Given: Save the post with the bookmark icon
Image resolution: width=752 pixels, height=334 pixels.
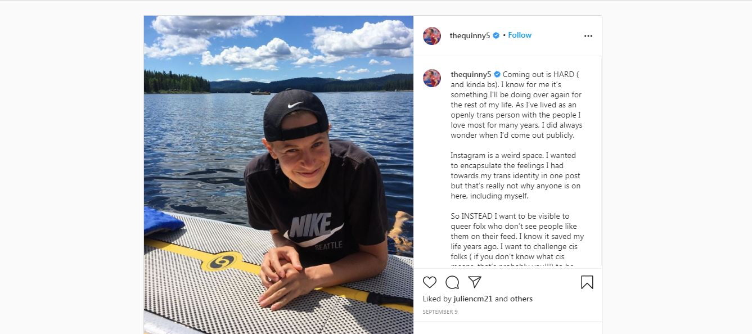Looking at the screenshot, I should 587,282.
